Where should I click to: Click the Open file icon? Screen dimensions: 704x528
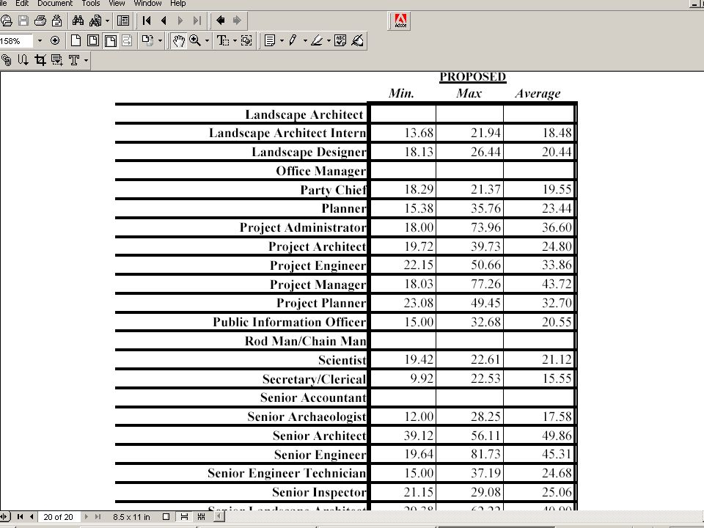[7, 21]
